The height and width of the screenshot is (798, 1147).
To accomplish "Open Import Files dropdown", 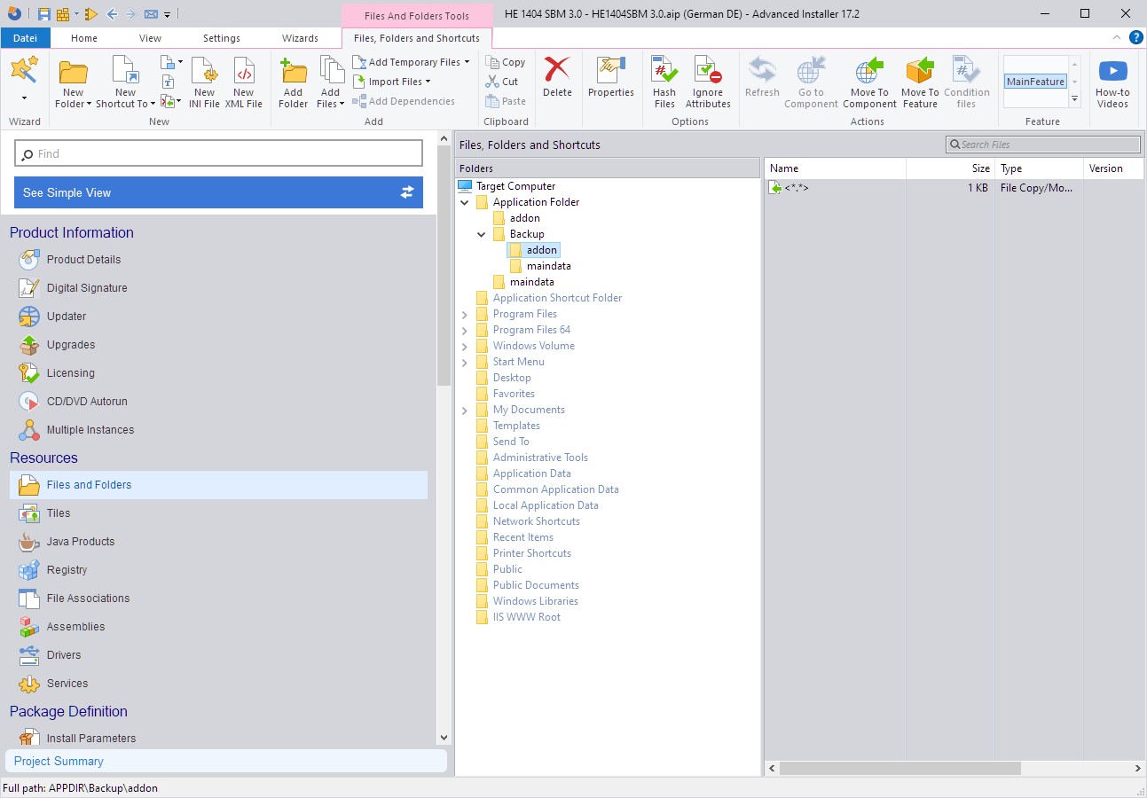I will pyautogui.click(x=391, y=82).
